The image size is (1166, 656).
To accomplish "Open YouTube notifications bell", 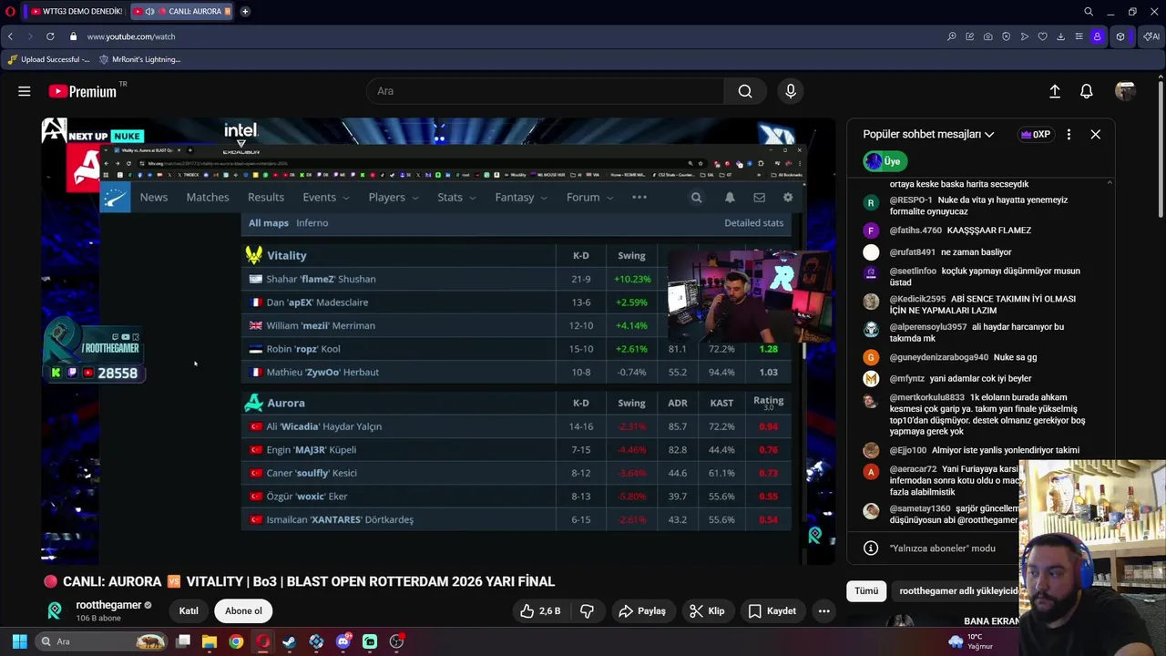I will 1087,91.
